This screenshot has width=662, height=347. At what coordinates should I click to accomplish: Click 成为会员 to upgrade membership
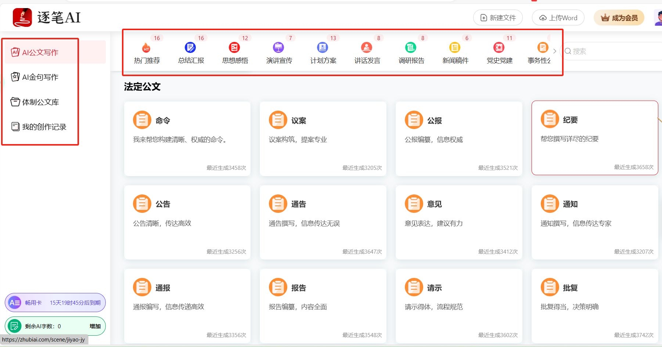tap(619, 17)
